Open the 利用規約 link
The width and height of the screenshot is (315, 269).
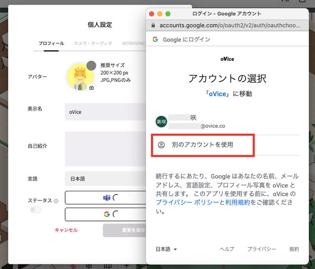[x=237, y=202]
